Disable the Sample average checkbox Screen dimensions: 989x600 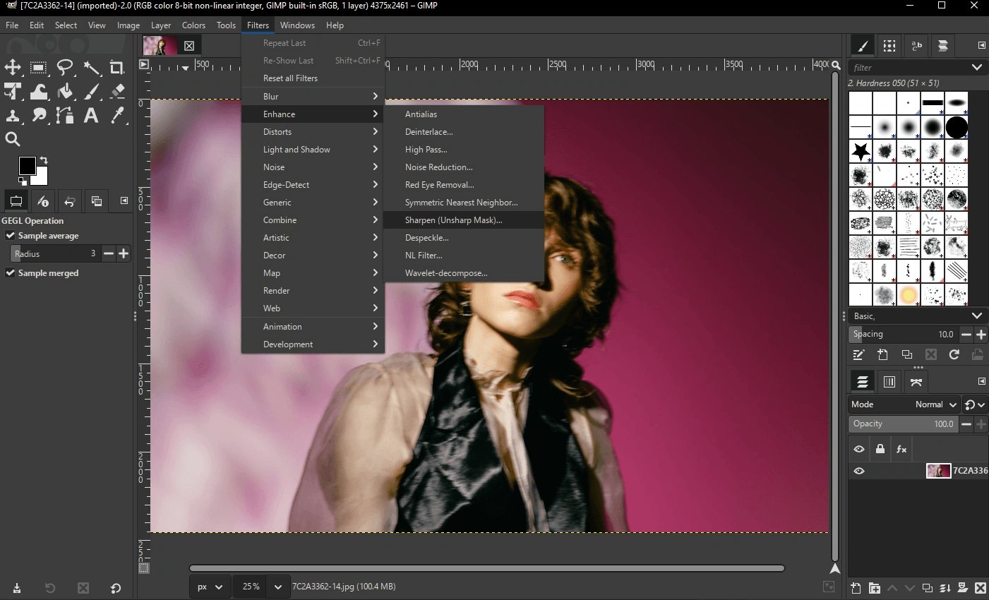tap(11, 236)
